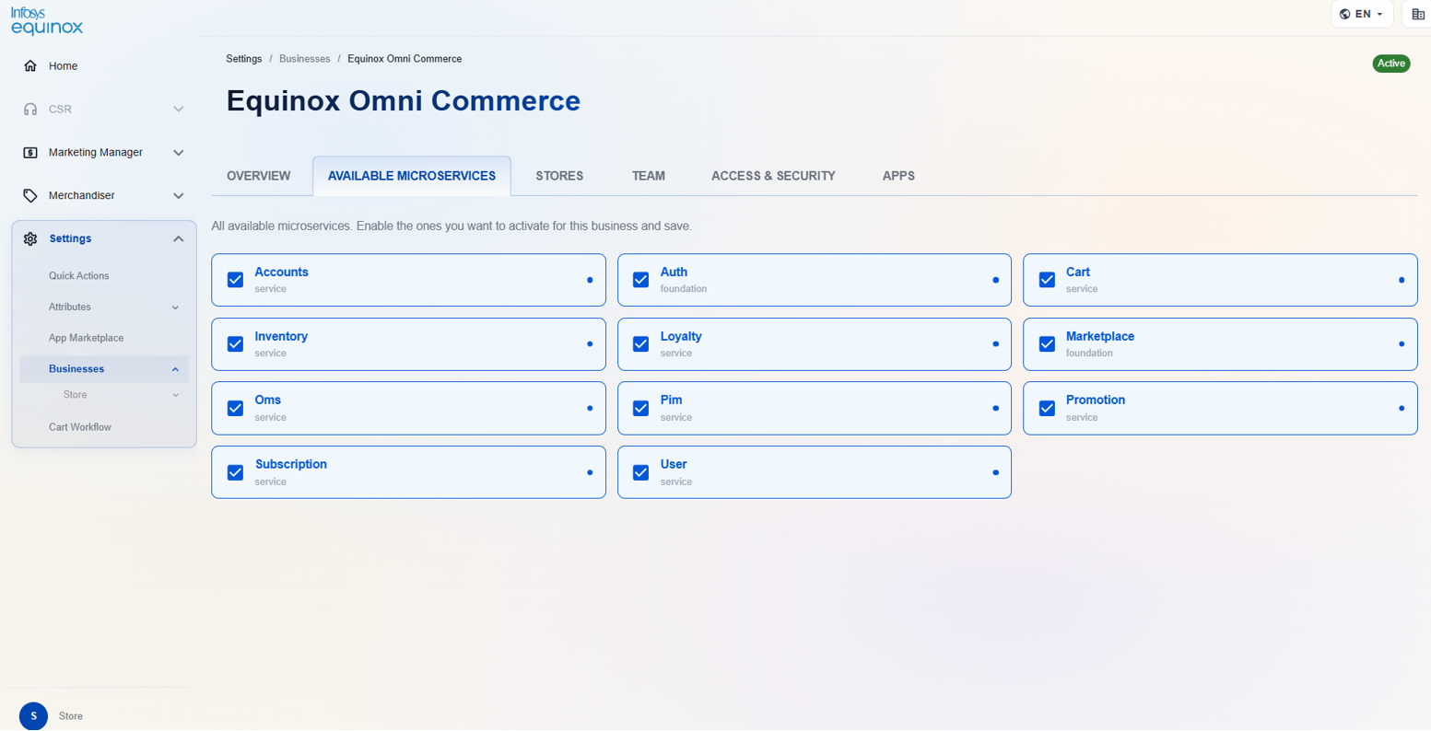Viewport: 1431px width, 731px height.
Task: Click the Home house icon
Action: pyautogui.click(x=30, y=66)
